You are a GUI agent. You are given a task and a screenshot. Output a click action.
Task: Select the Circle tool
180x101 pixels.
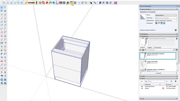(x=2, y=25)
